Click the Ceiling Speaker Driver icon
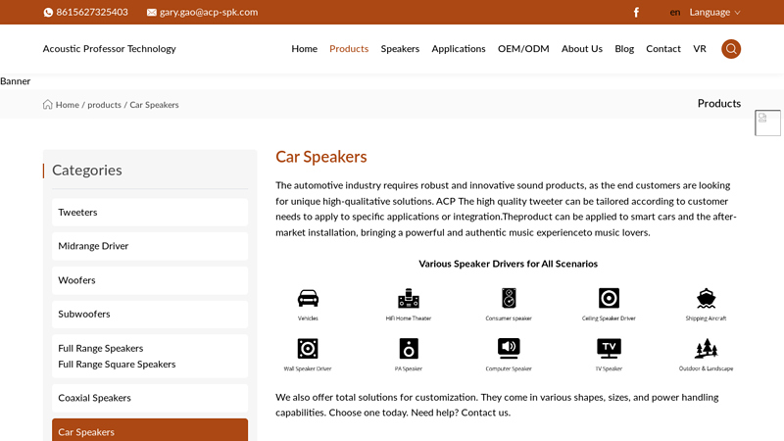Image resolution: width=784 pixels, height=441 pixels. 609,298
